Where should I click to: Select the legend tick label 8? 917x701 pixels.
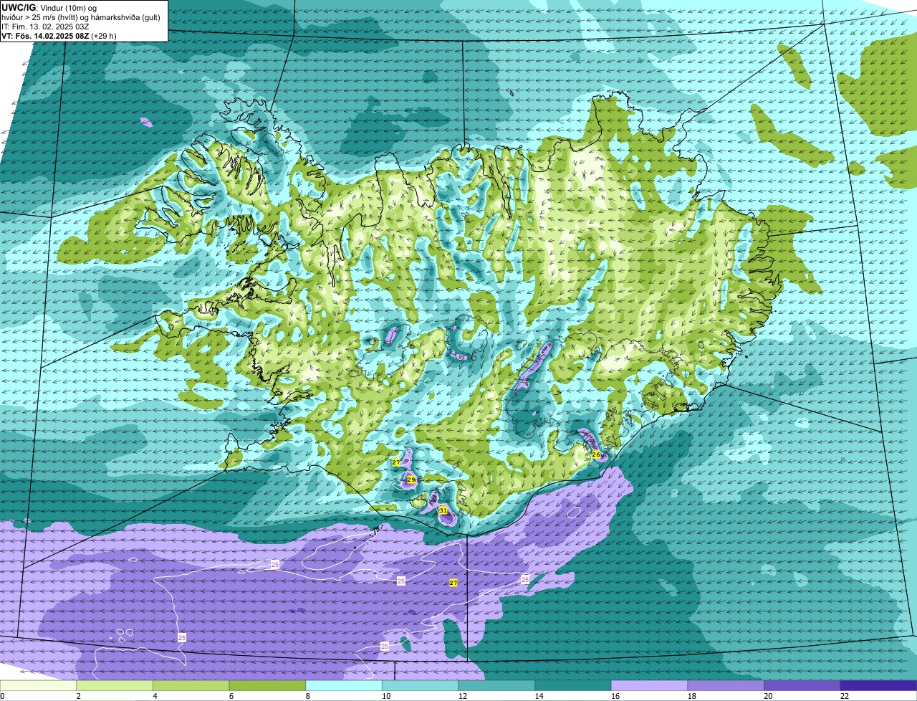(307, 696)
